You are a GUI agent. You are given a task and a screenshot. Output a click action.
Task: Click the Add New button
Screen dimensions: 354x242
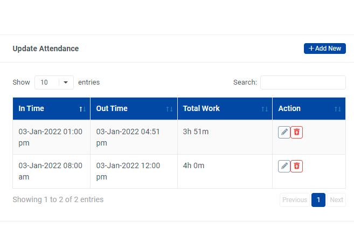[324, 49]
